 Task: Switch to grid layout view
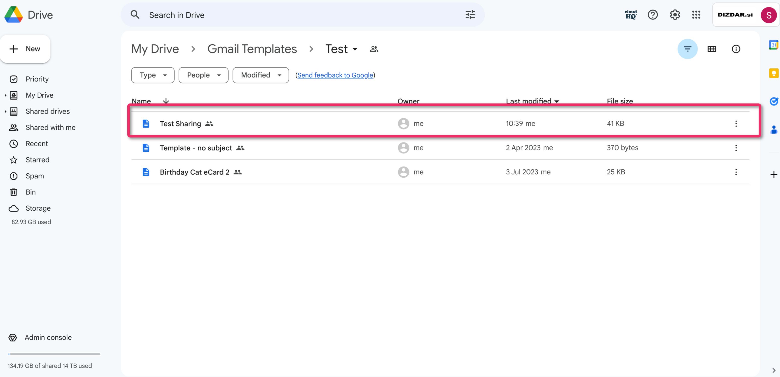(x=712, y=49)
